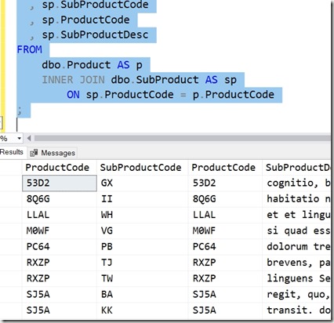
Task: Switch to the Results tab
Action: (12, 152)
